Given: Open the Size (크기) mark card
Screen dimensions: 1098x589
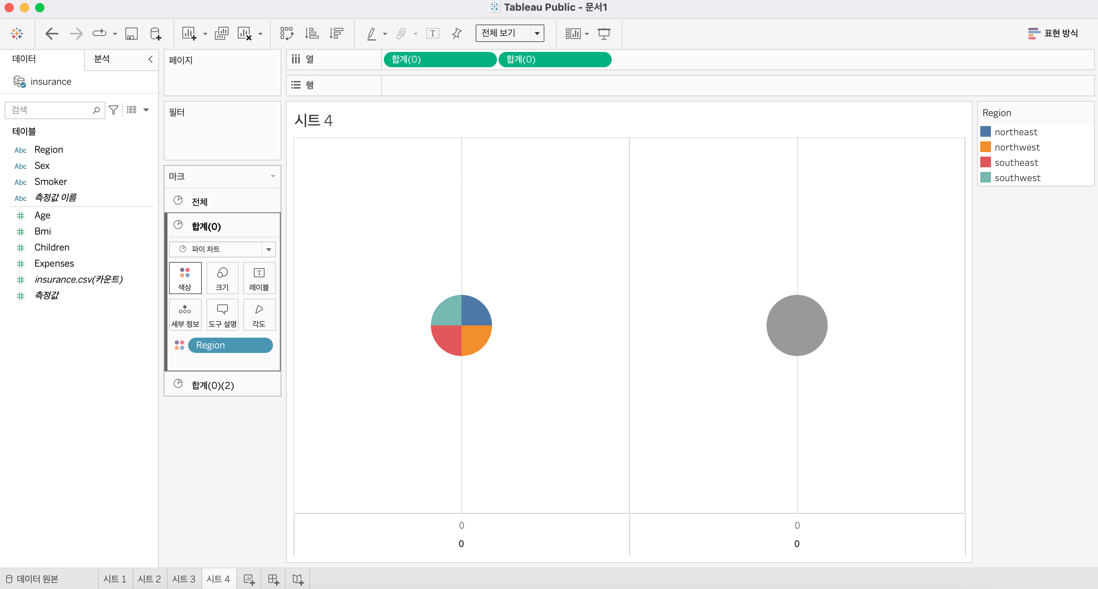Looking at the screenshot, I should point(222,278).
